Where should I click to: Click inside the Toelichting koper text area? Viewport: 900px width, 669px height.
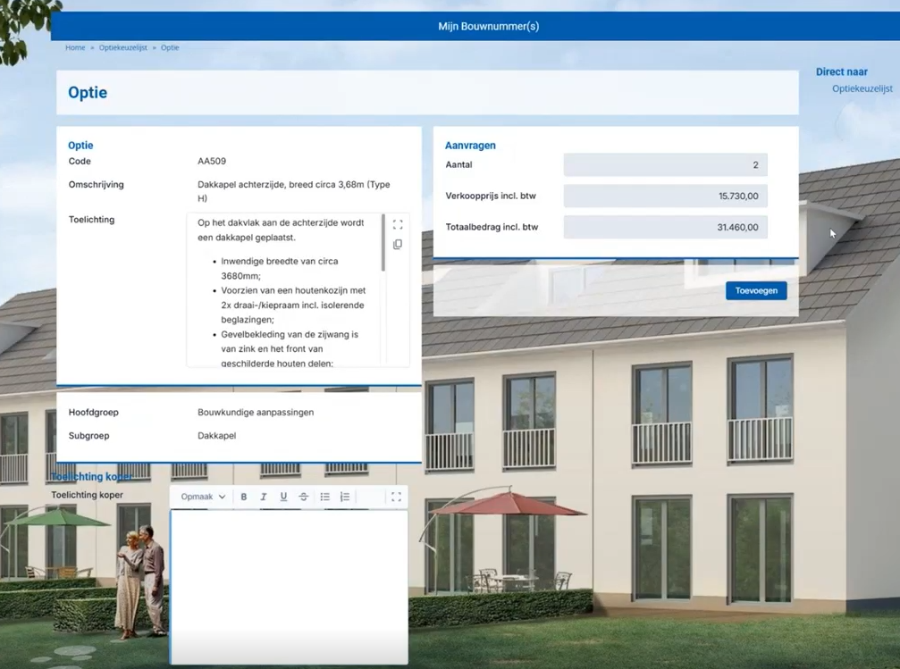[x=290, y=586]
